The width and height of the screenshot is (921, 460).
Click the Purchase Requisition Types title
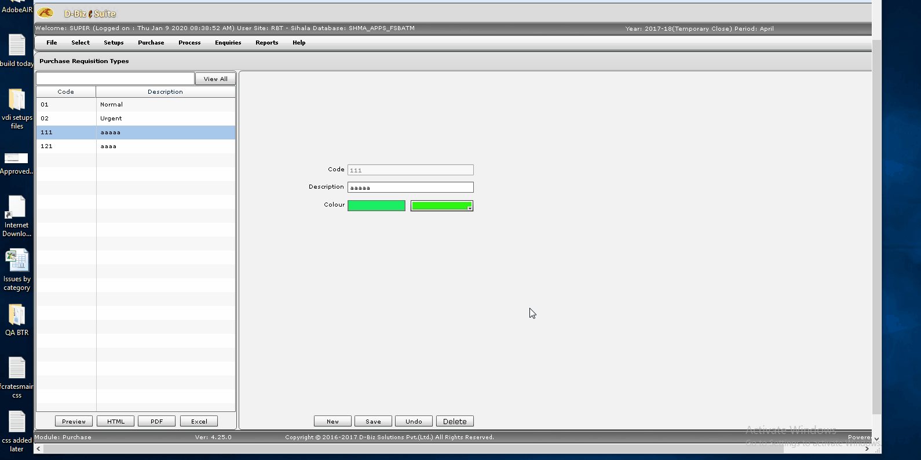click(x=84, y=61)
